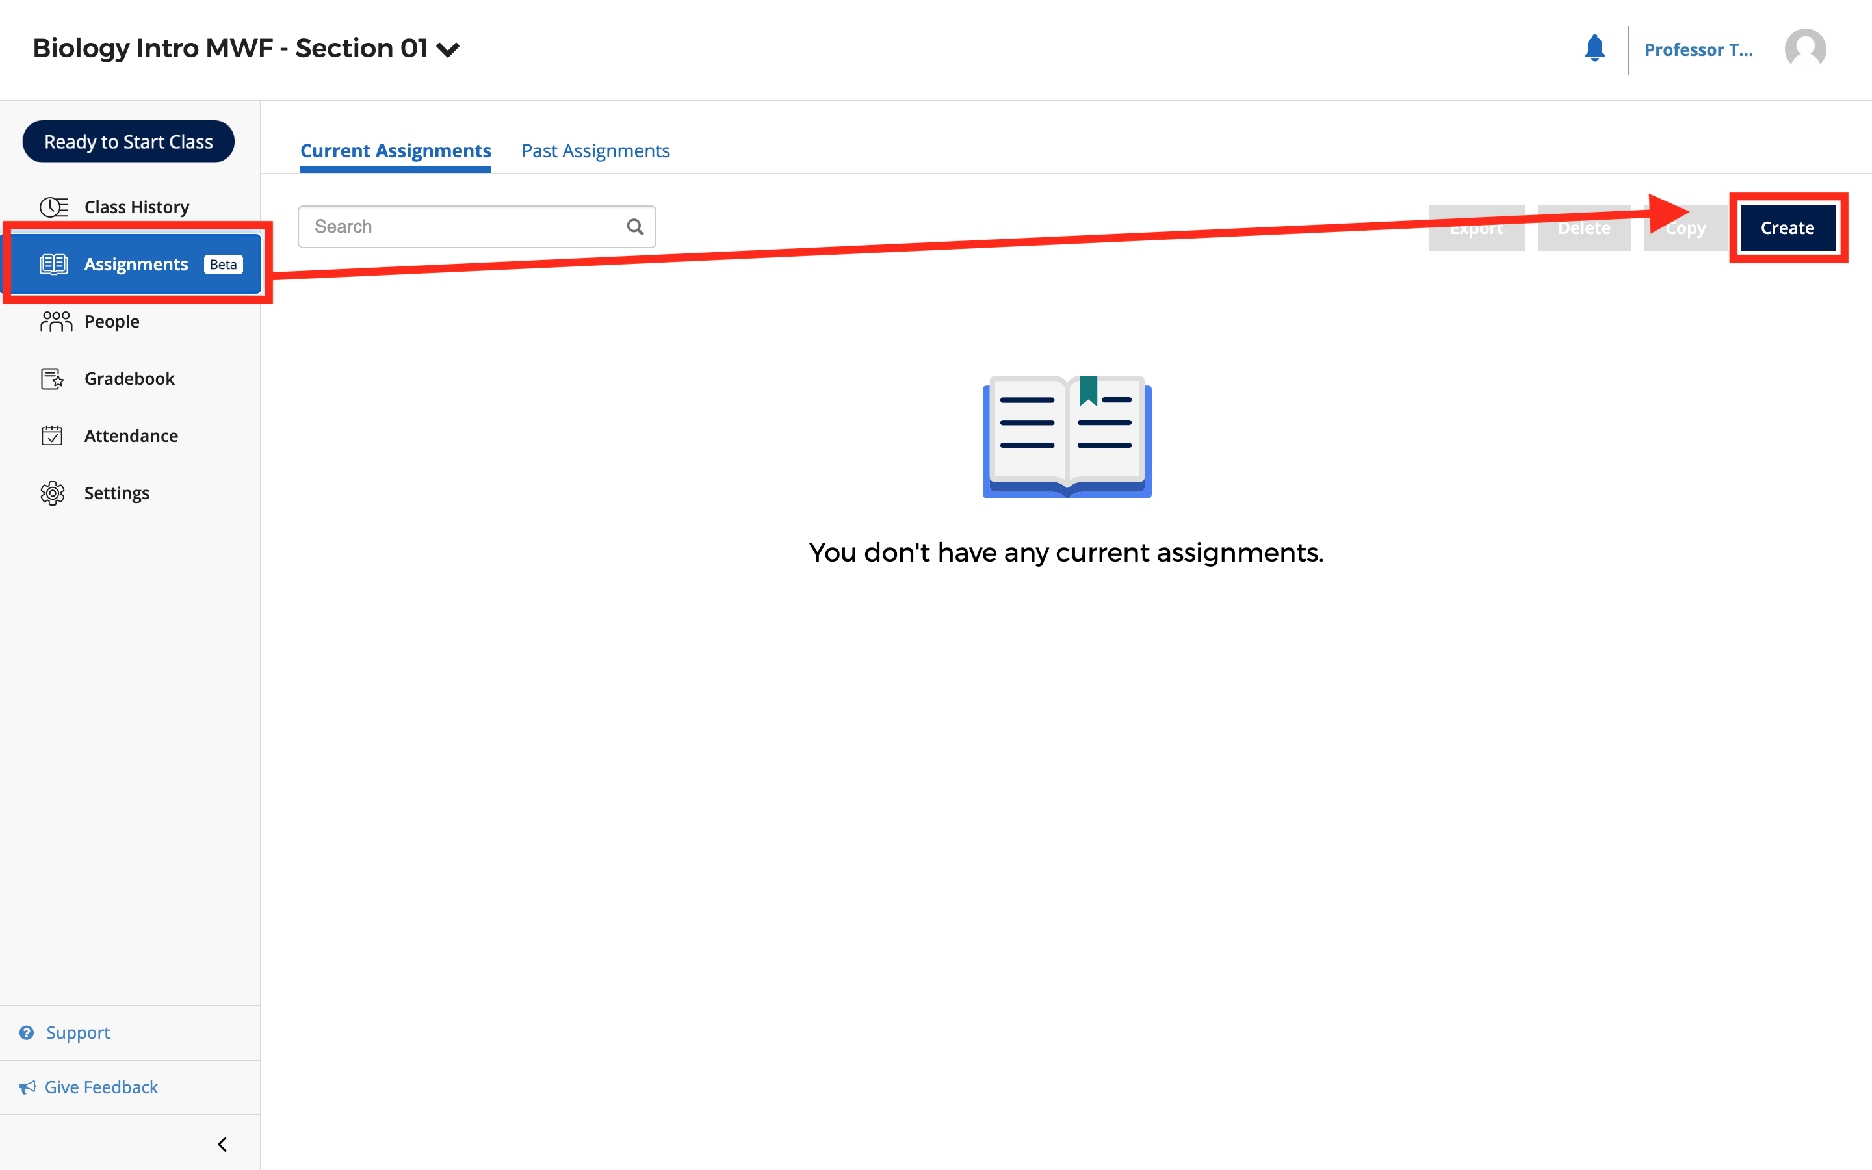Switch to the Past Assignments tab
Image resolution: width=1872 pixels, height=1170 pixels.
[x=595, y=150]
